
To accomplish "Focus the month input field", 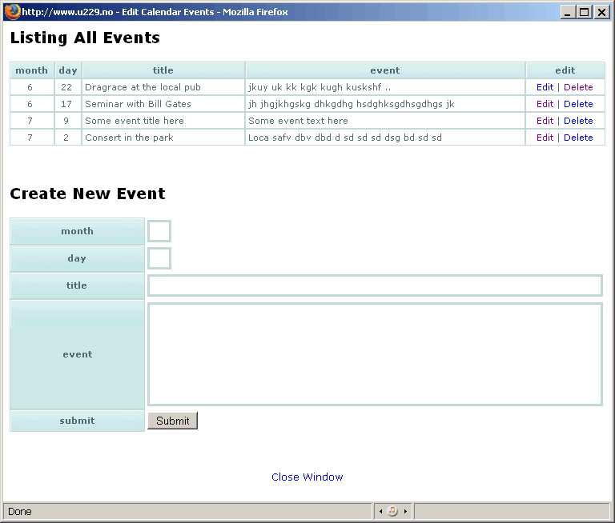I will (159, 231).
